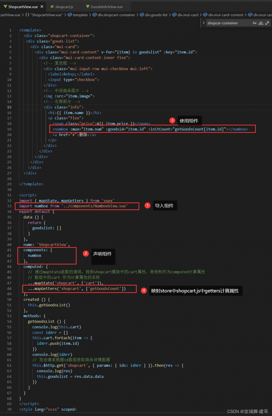The width and height of the screenshot is (272, 416).
Task: Click the methods: { line
Action: (x=34, y=316)
